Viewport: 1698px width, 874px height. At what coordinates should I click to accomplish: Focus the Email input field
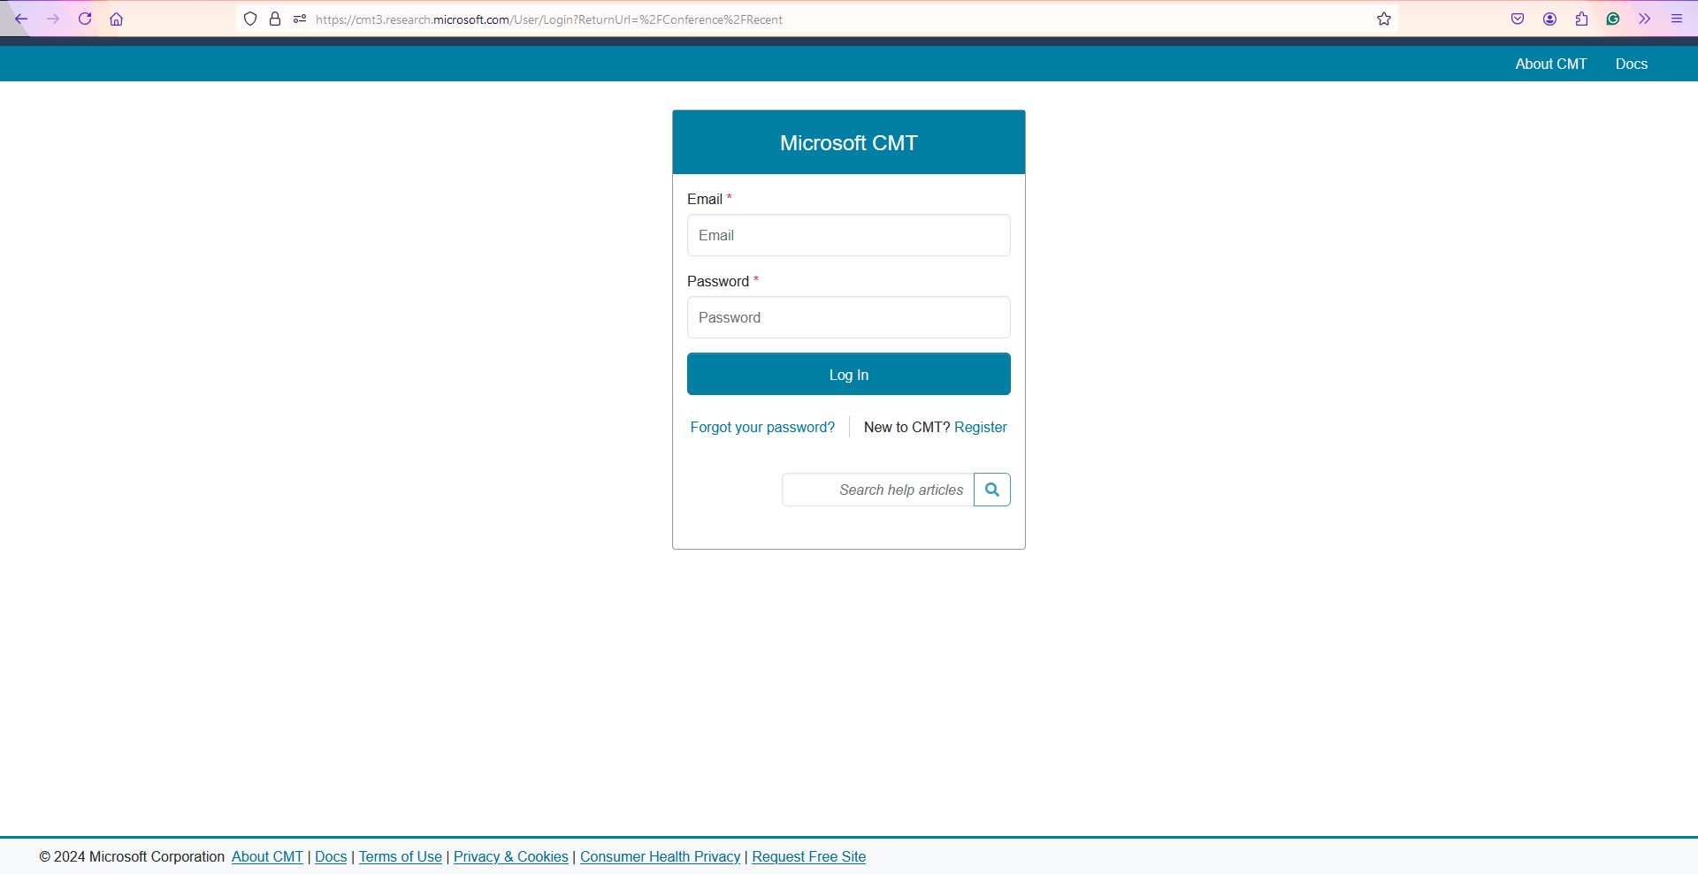click(849, 235)
